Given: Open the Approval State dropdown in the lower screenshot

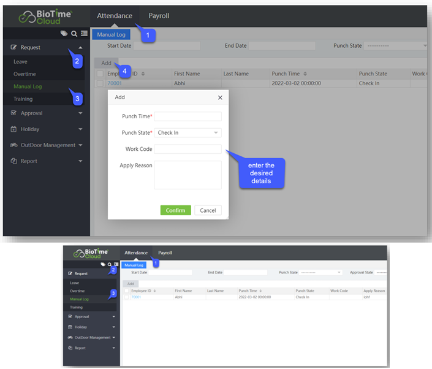Looking at the screenshot, I should [x=381, y=272].
